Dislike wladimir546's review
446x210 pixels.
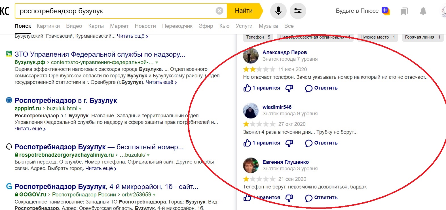[x=289, y=143]
